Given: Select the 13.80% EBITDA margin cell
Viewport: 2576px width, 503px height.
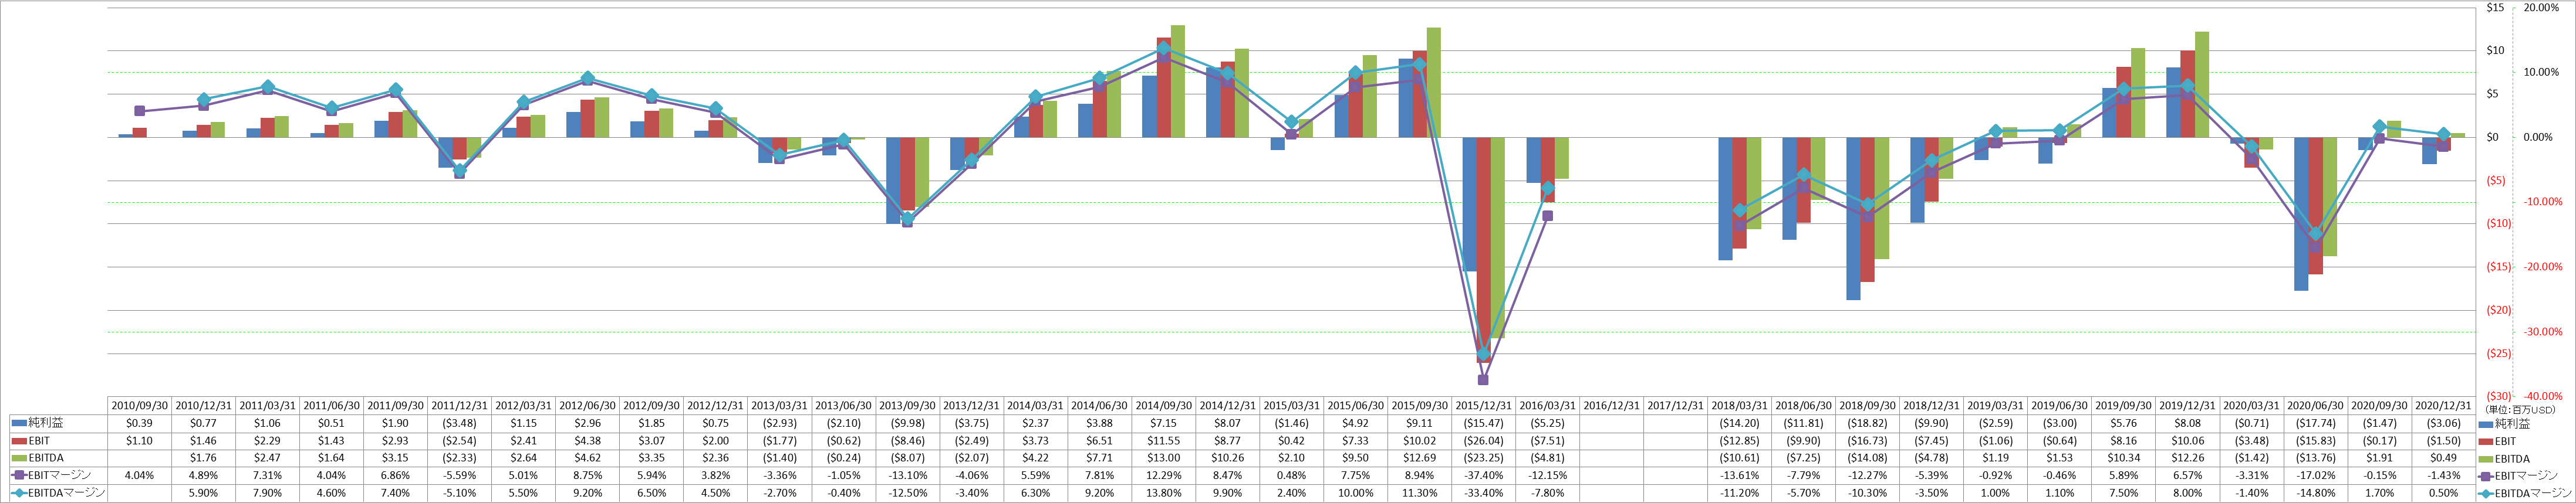Looking at the screenshot, I should [1164, 493].
